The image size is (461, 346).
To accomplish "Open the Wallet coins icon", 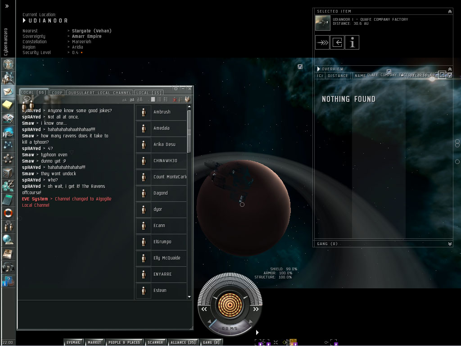I will tap(8, 186).
